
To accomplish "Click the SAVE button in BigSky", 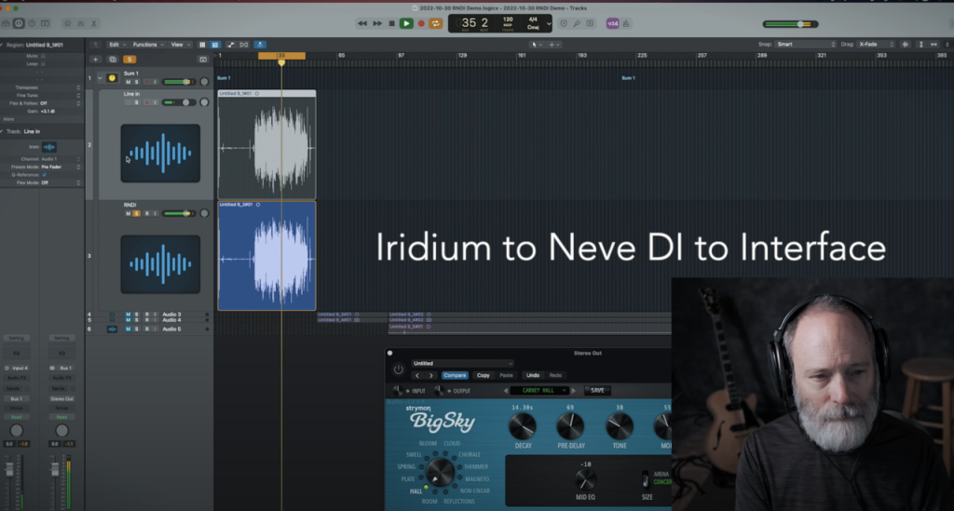I will point(597,390).
